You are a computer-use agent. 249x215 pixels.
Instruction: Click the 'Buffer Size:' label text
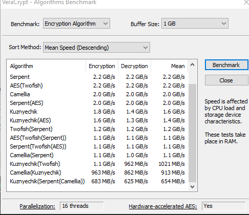click(145, 24)
